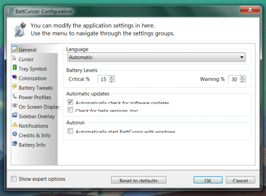Screen dimensions: 266x196
Task: Increase the Critical % value
Action: pyautogui.click(x=111, y=77)
